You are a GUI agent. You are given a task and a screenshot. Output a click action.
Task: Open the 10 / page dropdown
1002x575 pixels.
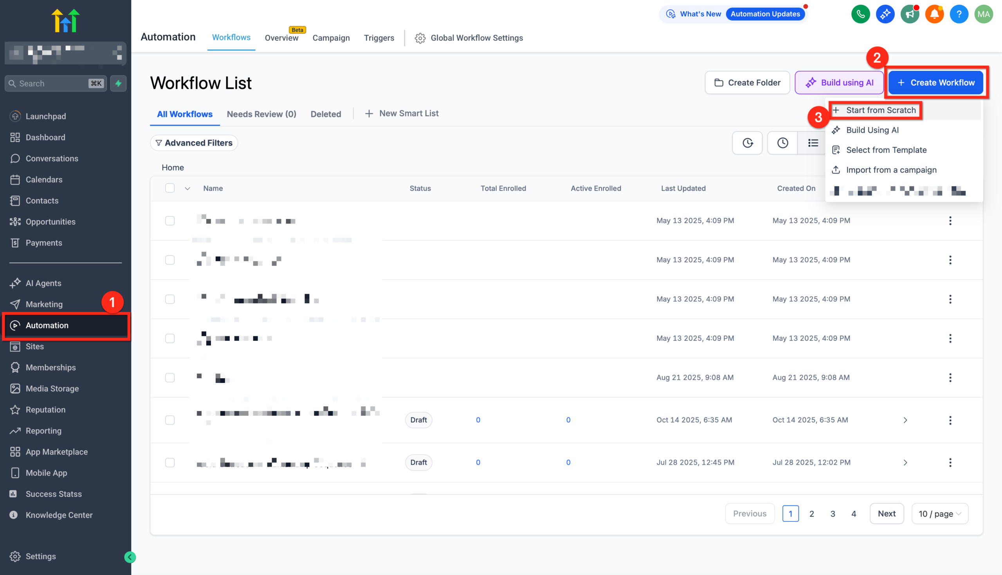click(940, 513)
